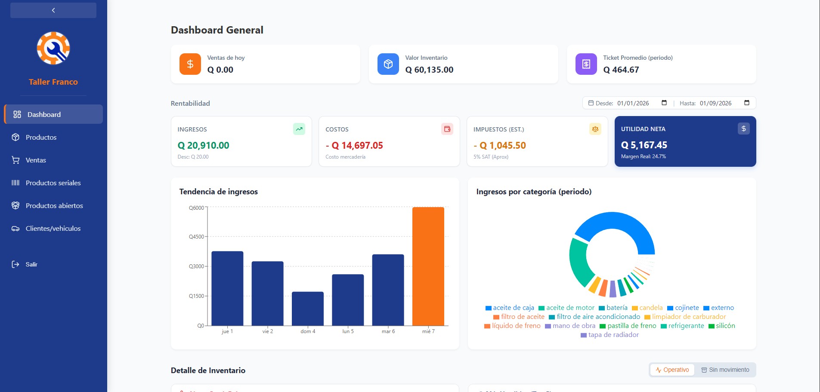Open the Desde date calendar picker
The width and height of the screenshot is (820, 392).
pyautogui.click(x=664, y=103)
